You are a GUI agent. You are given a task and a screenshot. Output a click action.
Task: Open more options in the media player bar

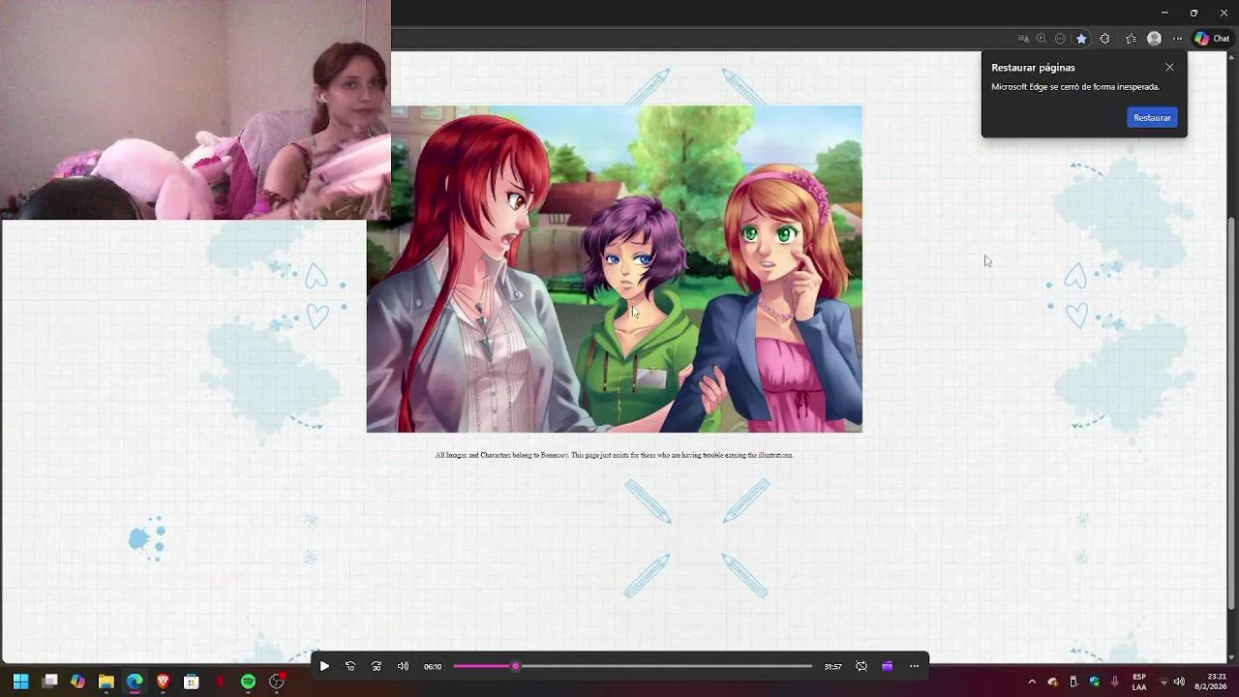click(914, 666)
